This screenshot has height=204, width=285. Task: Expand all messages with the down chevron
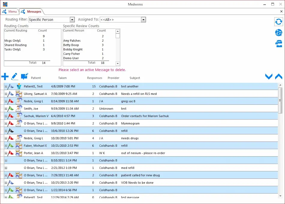tap(268, 76)
